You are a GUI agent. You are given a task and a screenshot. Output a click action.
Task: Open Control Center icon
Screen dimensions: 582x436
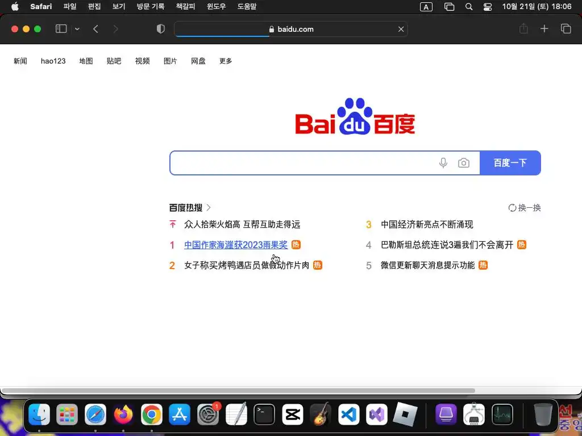tap(487, 7)
